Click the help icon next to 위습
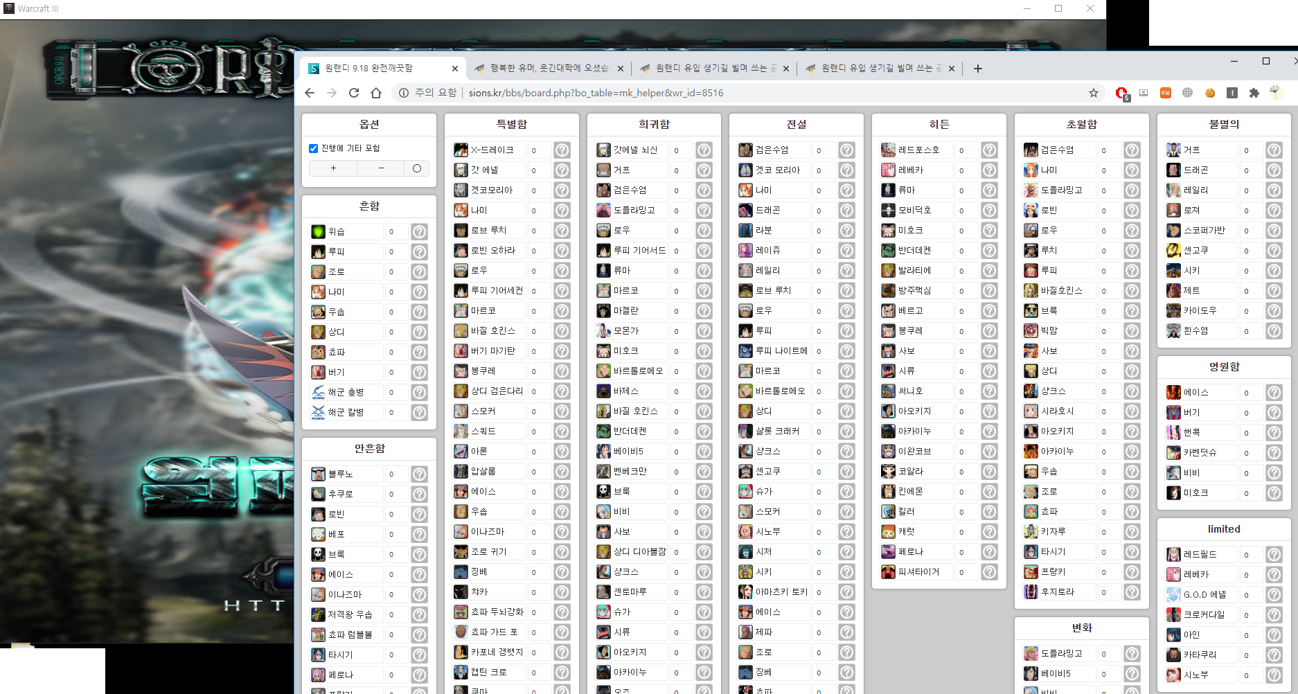Screen dimensions: 1298x694 point(419,232)
